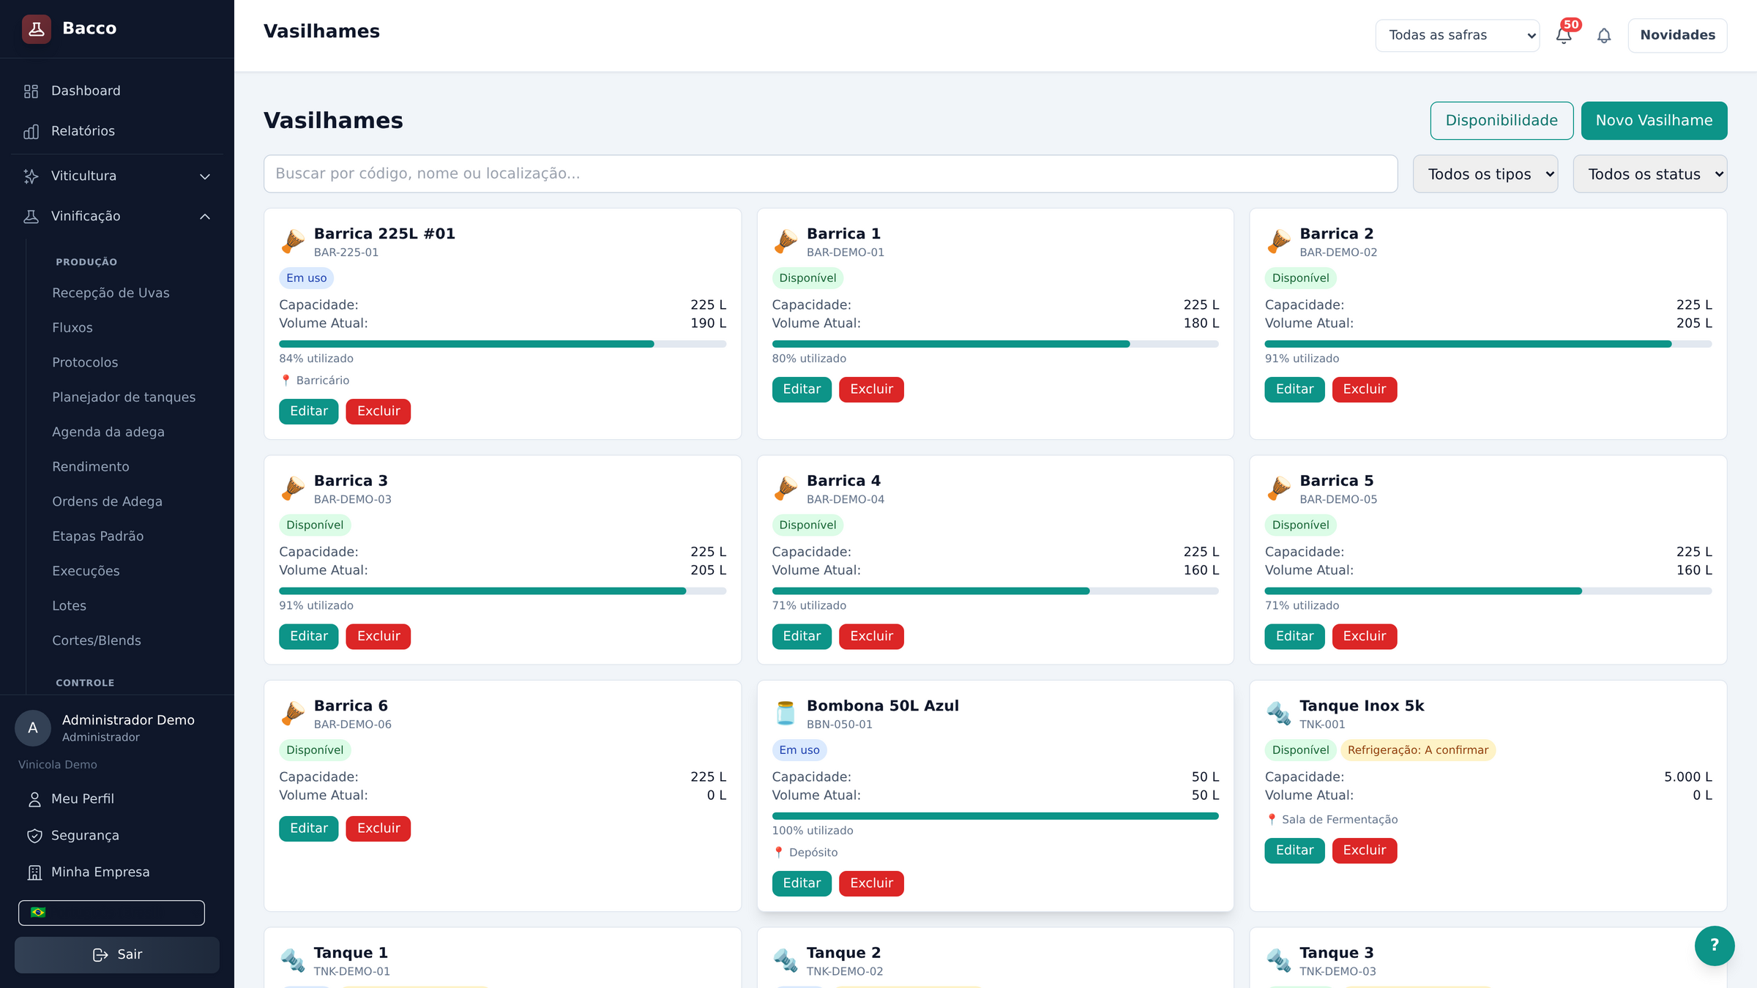Open the Todas as safras dropdown
The height and width of the screenshot is (988, 1757).
click(1457, 35)
